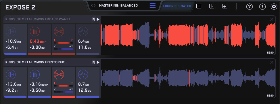Click the L/R balance meter on MCA track
The width and height of the screenshot is (280, 104).
64,43
